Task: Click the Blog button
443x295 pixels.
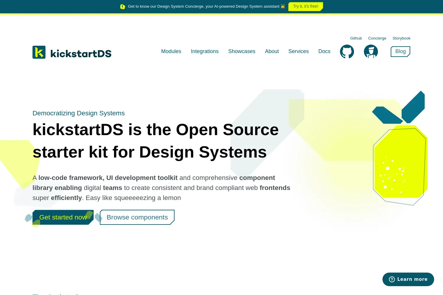Action: pos(400,52)
